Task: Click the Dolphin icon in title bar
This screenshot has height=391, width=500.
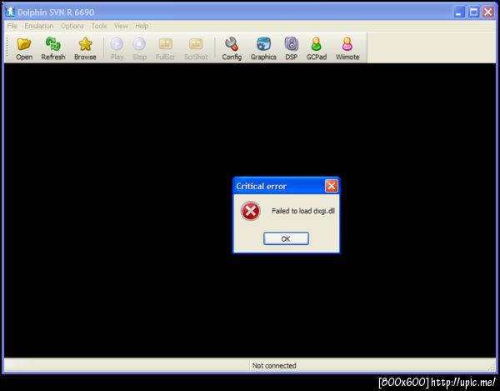Action: tap(11, 12)
